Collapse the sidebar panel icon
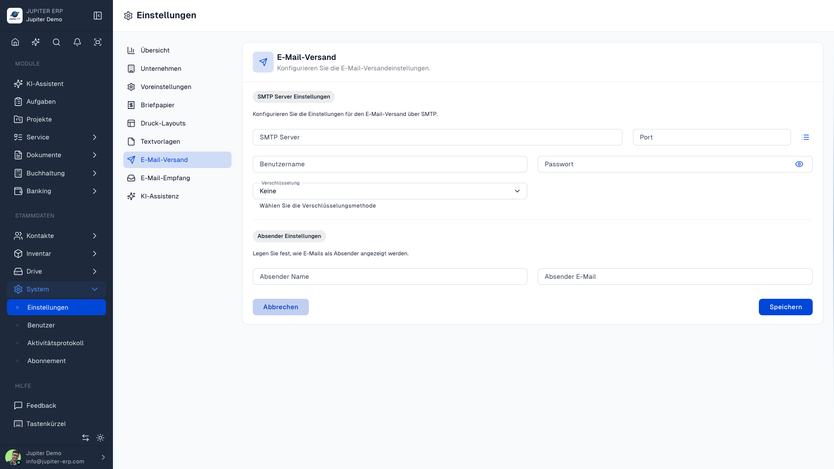Viewport: 834px width, 469px height. (x=98, y=16)
